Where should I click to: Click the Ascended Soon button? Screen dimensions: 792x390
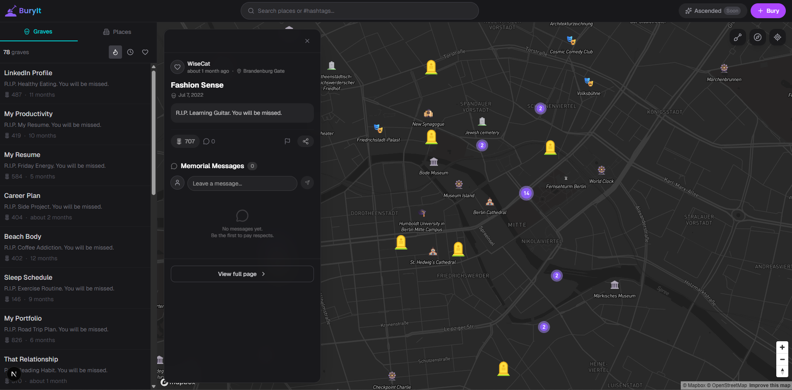pyautogui.click(x=713, y=11)
